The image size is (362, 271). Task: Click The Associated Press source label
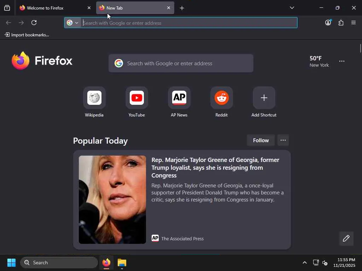pyautogui.click(x=182, y=239)
